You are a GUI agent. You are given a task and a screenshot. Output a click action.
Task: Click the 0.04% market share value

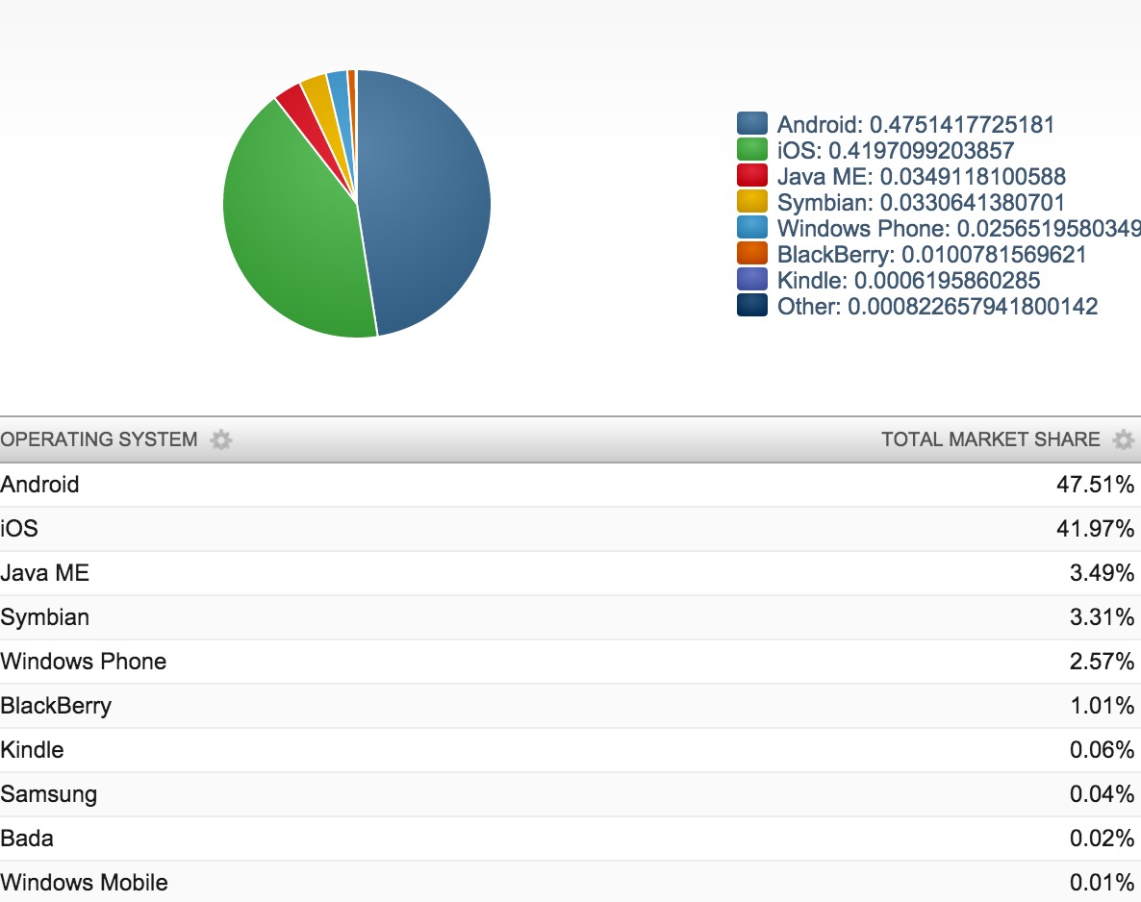point(1102,794)
